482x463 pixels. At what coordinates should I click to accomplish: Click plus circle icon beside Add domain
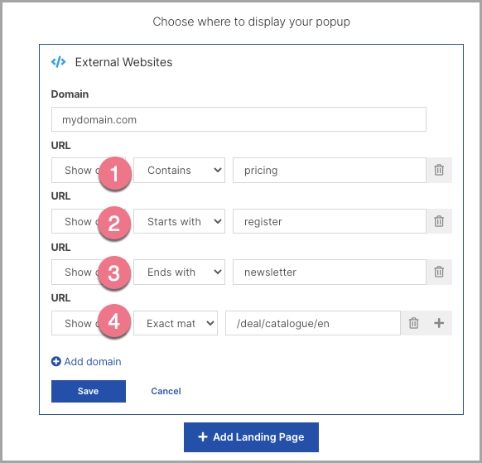[56, 362]
